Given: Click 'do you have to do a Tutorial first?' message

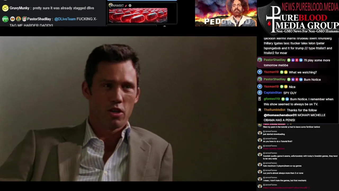Looking at the screenshot, I should [278, 141].
